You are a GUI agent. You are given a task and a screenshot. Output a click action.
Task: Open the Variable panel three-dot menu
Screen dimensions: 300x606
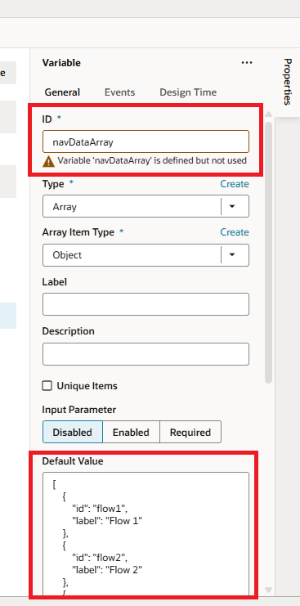tap(247, 63)
